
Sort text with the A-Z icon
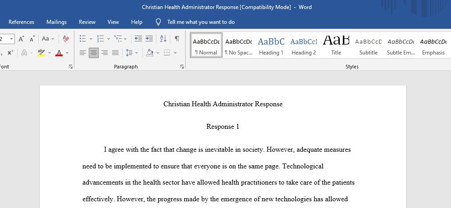163,39
